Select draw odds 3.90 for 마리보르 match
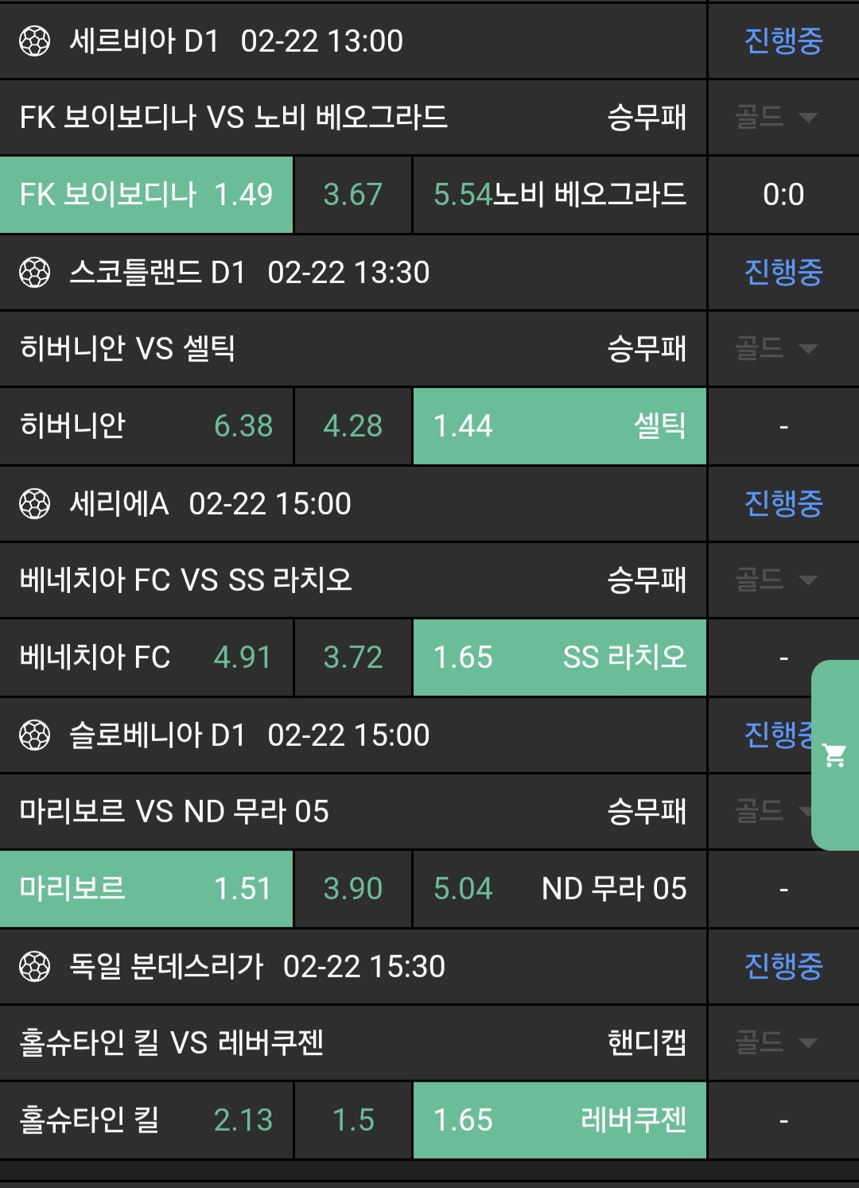 pyautogui.click(x=353, y=889)
